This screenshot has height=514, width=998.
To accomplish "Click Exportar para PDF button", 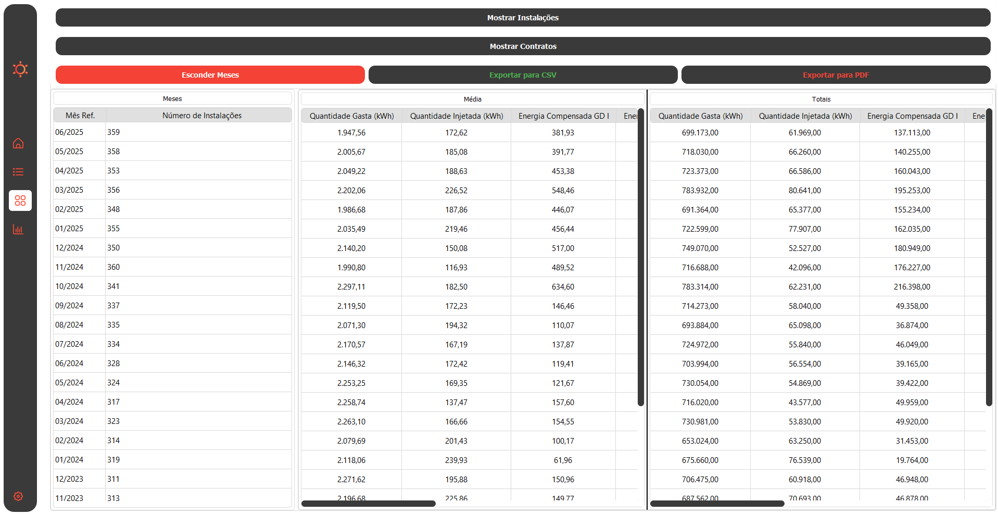I will 835,75.
